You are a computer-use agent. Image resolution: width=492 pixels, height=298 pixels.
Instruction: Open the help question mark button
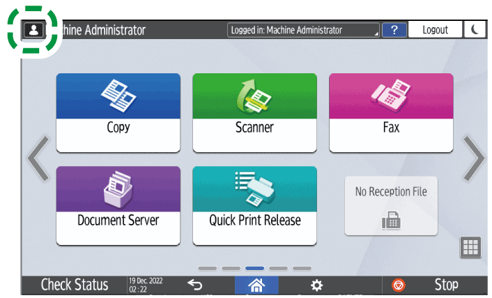(394, 30)
